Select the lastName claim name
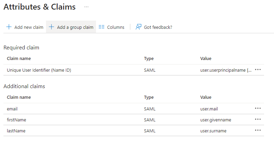Image resolution: width=274 pixels, height=143 pixels. tap(16, 131)
